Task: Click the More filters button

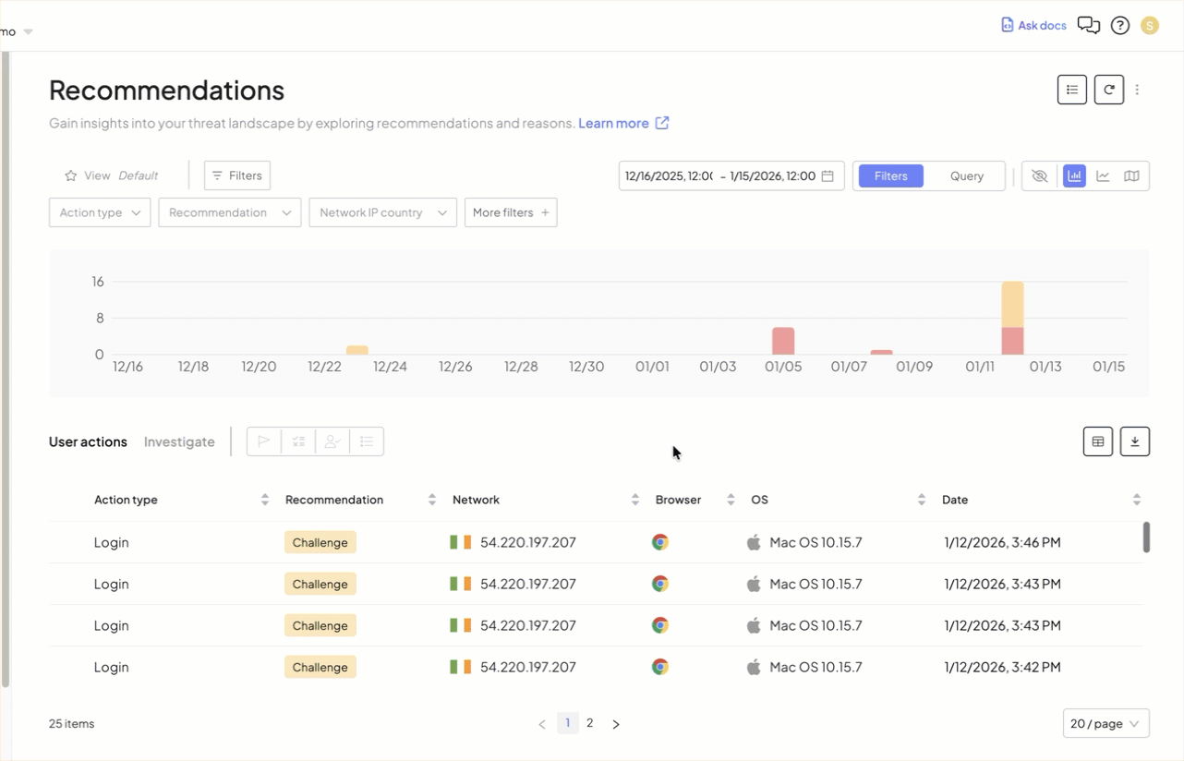Action: coord(510,213)
